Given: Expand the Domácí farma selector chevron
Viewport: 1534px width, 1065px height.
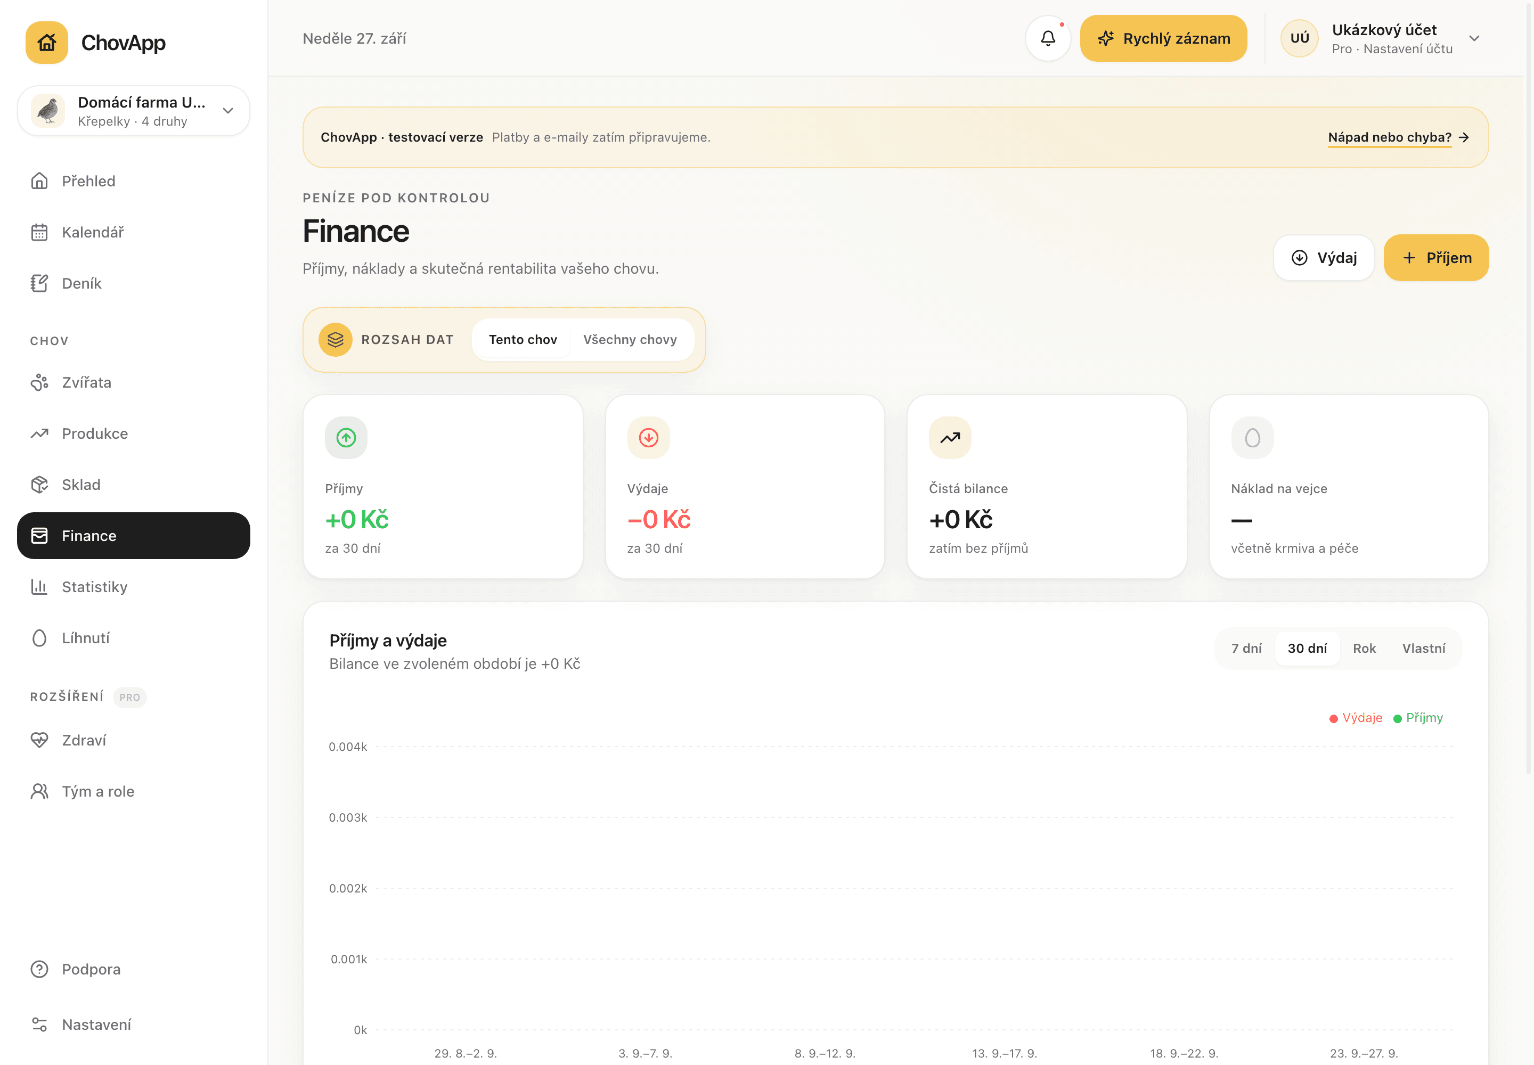Looking at the screenshot, I should point(229,111).
